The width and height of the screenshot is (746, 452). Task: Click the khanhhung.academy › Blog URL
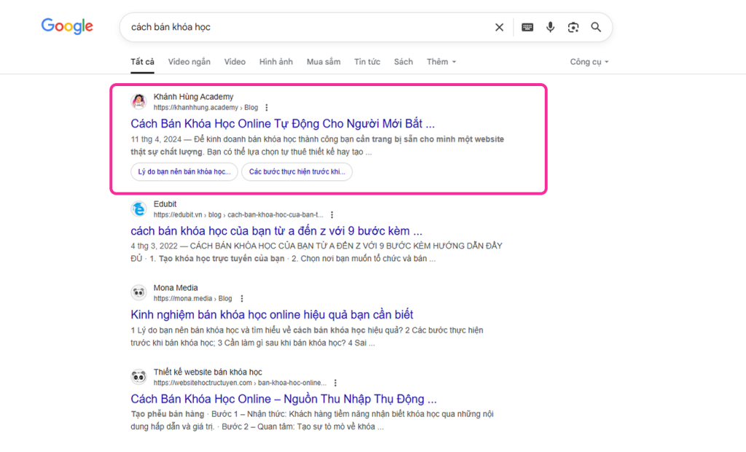point(205,108)
